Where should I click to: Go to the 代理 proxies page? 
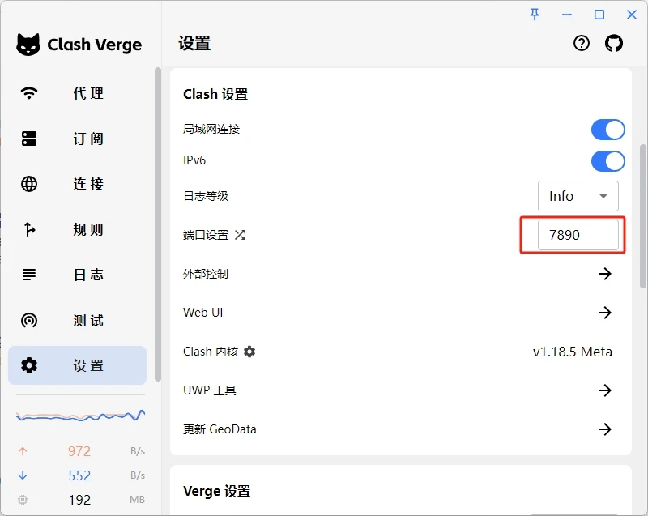(78, 93)
